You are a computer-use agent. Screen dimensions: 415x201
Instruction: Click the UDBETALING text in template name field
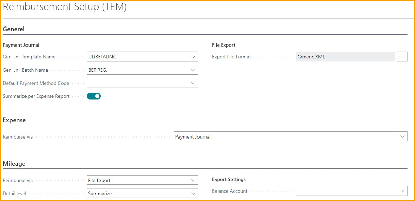pyautogui.click(x=102, y=57)
